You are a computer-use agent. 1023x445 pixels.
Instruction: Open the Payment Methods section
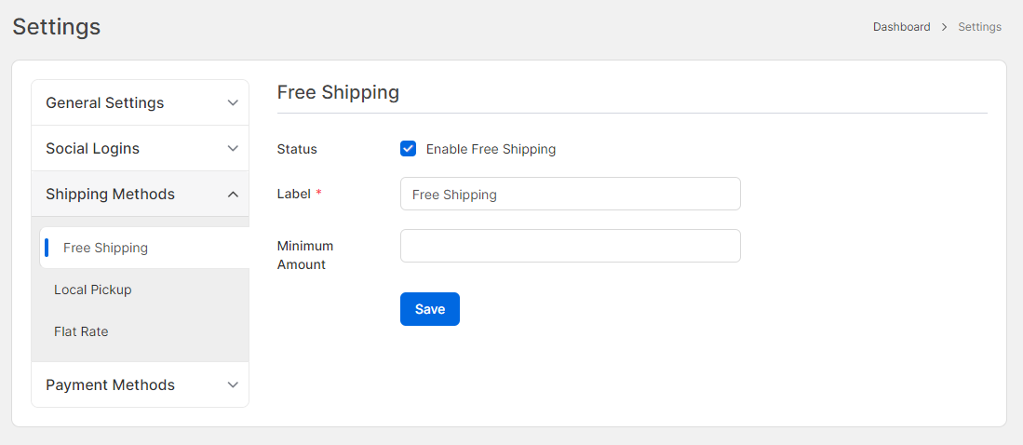coord(141,385)
